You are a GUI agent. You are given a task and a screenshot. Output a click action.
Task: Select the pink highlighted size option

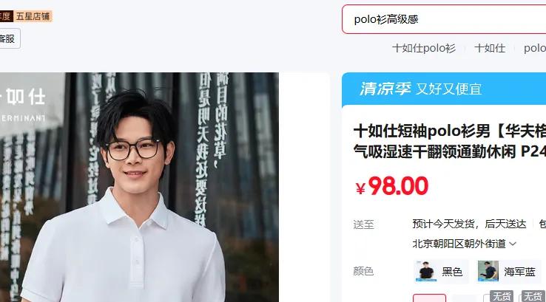click(429, 298)
